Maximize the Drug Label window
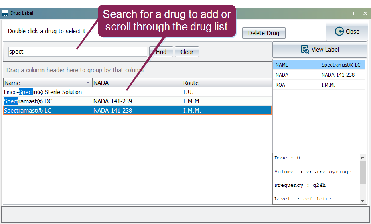The height and width of the screenshot is (224, 371). point(355,14)
